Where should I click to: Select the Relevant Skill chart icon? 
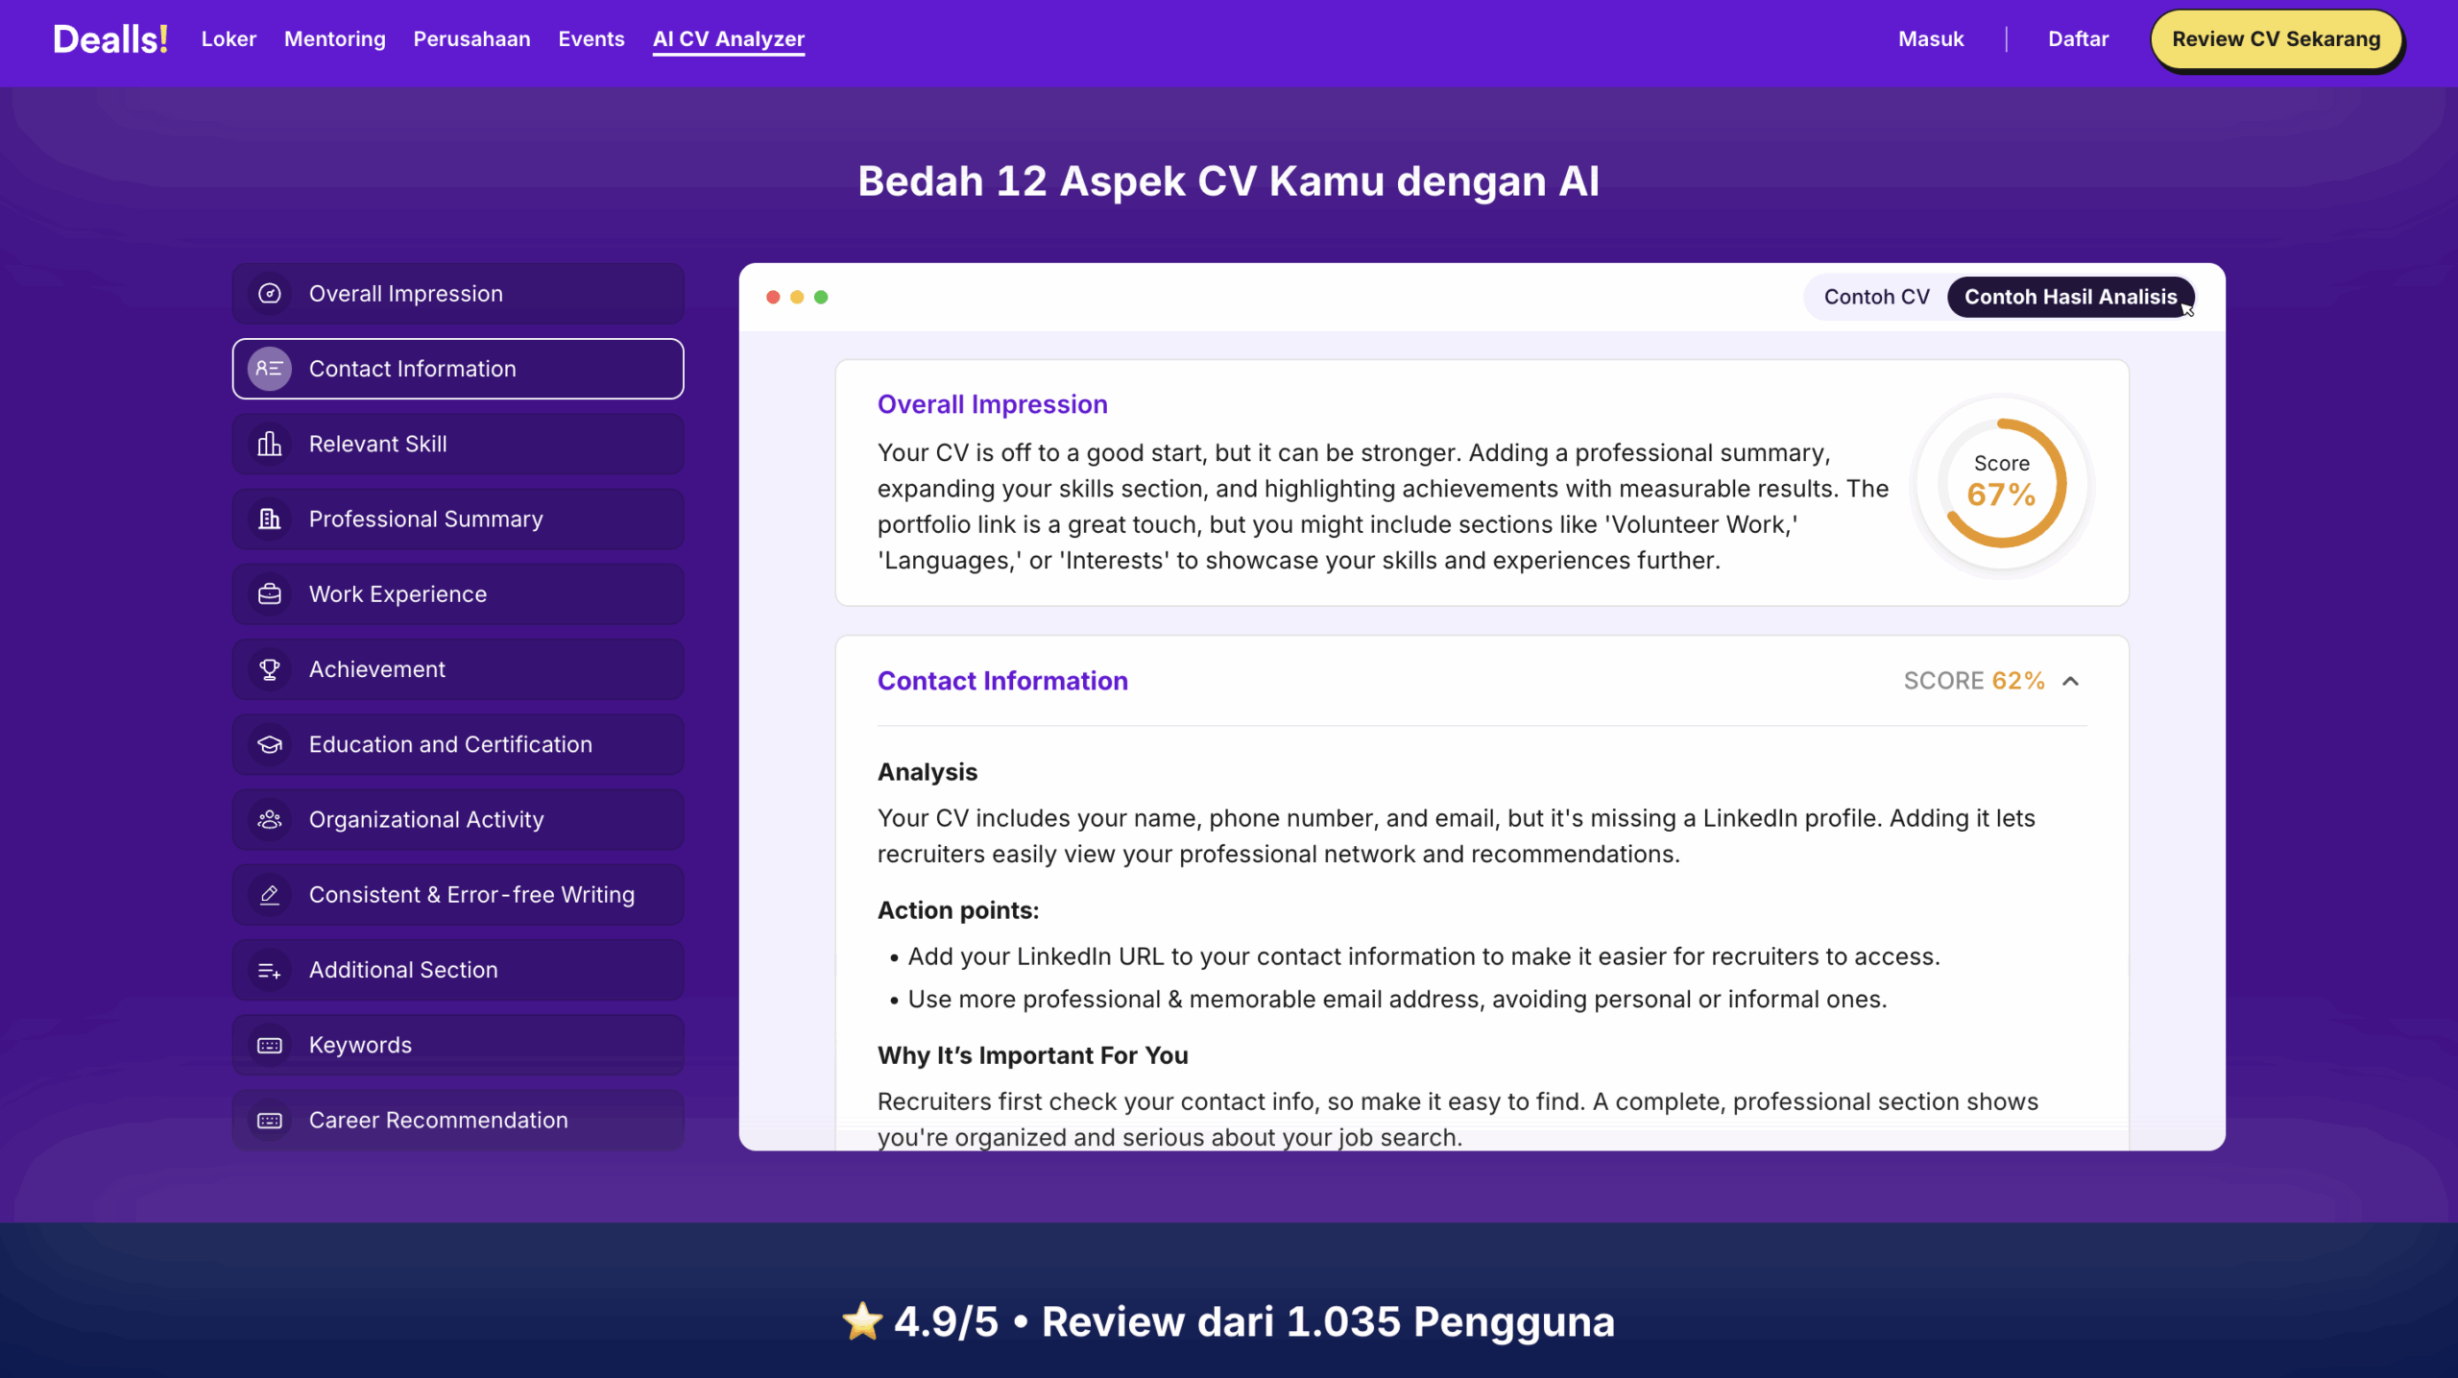(x=269, y=444)
